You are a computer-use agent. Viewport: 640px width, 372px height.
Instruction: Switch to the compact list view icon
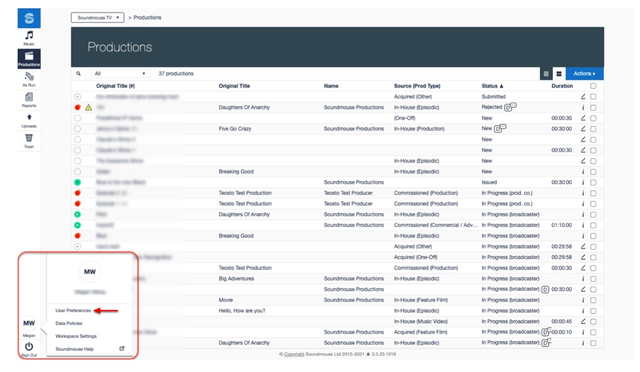point(546,74)
